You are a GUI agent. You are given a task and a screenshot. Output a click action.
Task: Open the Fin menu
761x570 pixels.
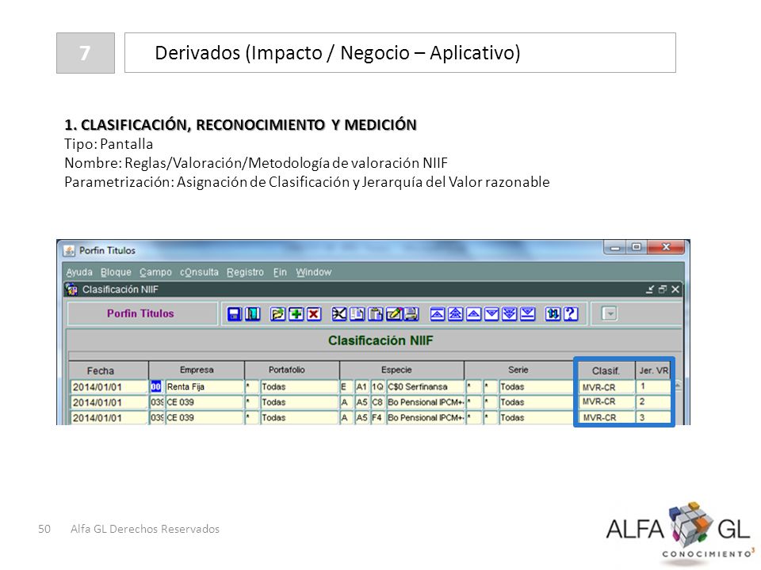pos(280,272)
